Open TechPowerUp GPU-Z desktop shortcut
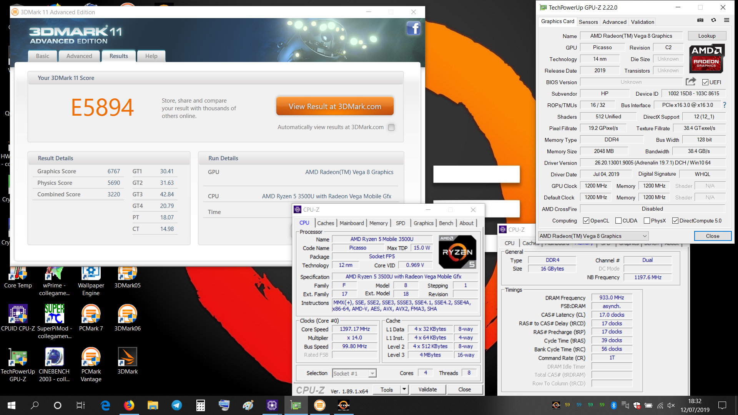 tap(18, 364)
